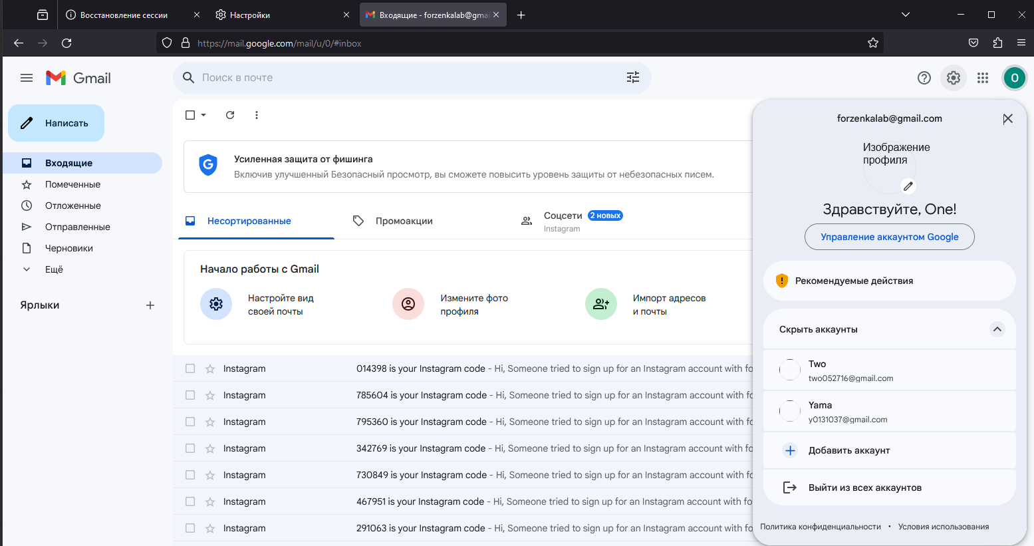Click 'Управление аккаунтом Google' button
The width and height of the screenshot is (1034, 546).
[889, 237]
